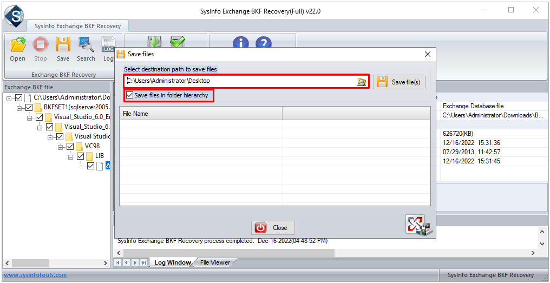
Task: Open www.sysinfotools.com link
Action: pos(35,275)
